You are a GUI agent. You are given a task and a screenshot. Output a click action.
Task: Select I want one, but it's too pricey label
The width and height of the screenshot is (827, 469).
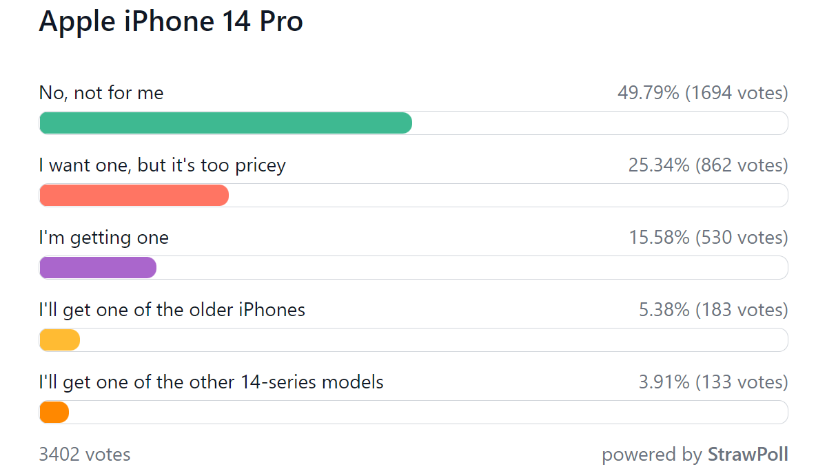click(x=163, y=165)
